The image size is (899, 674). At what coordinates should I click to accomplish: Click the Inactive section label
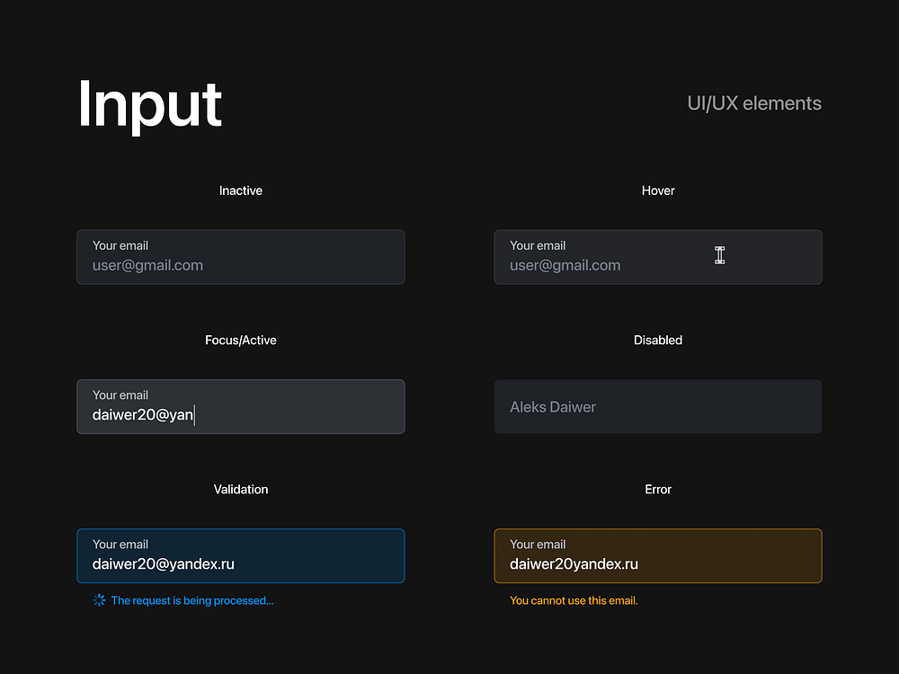[x=241, y=191]
